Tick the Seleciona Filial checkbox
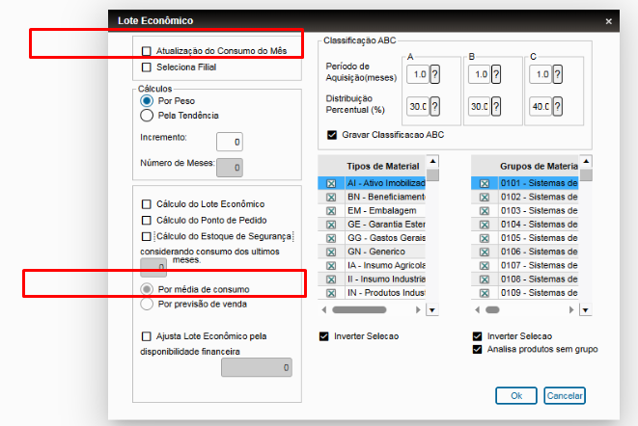This screenshot has height=426, width=638. tap(146, 67)
